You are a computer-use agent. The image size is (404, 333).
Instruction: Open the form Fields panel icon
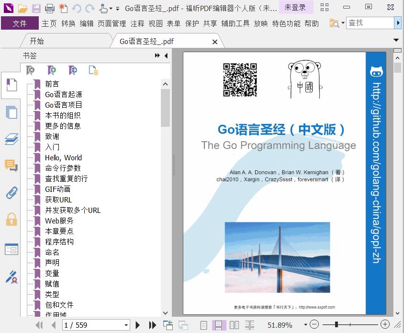click(x=11, y=249)
